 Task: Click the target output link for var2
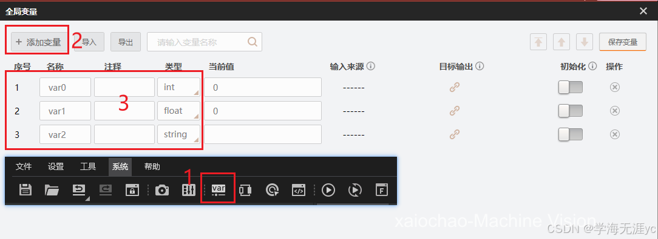pos(455,134)
